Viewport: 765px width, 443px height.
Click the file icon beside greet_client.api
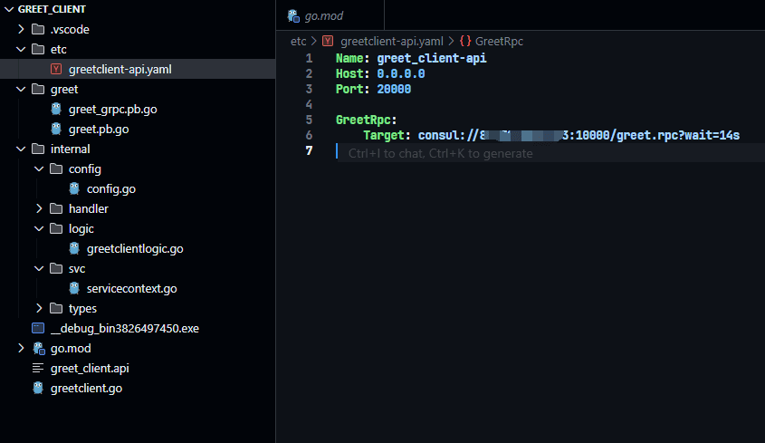(38, 368)
